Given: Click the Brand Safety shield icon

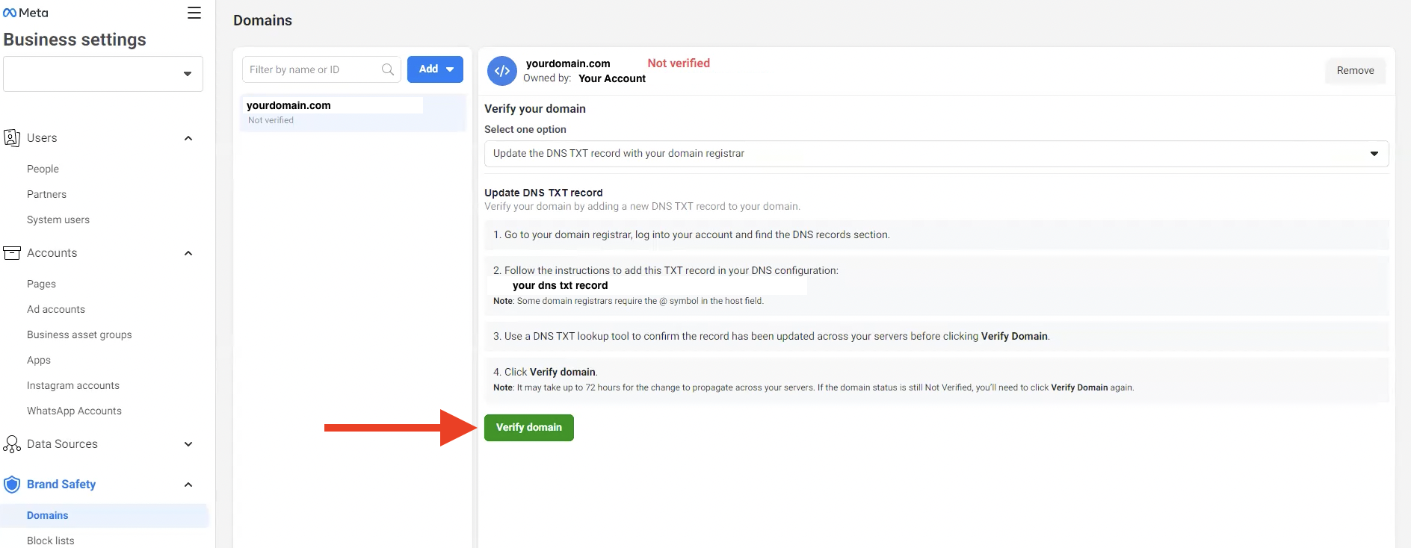Looking at the screenshot, I should tap(12, 485).
